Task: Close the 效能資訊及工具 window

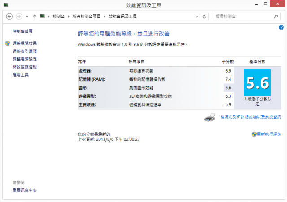Action: [278, 4]
